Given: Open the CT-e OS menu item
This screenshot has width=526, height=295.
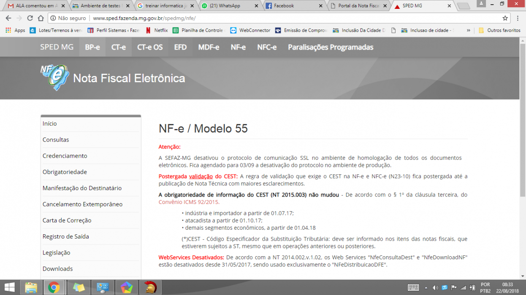Looking at the screenshot, I should [x=150, y=47].
